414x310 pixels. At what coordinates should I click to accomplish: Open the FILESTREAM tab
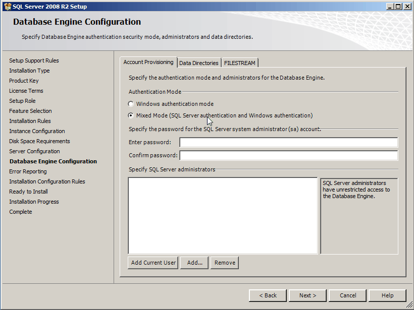pyautogui.click(x=240, y=63)
